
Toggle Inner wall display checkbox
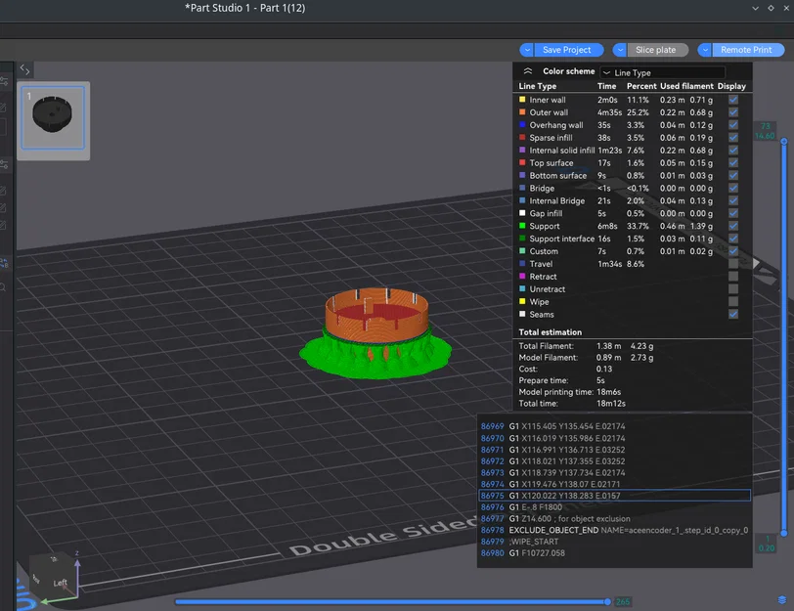click(732, 100)
